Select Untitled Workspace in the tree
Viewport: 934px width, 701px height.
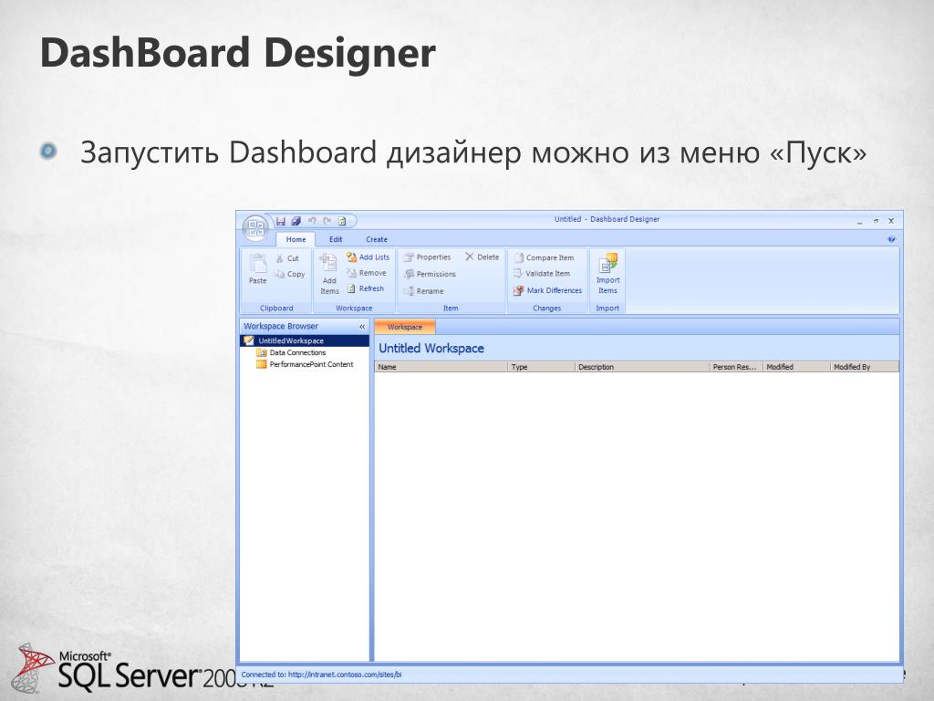click(x=305, y=341)
